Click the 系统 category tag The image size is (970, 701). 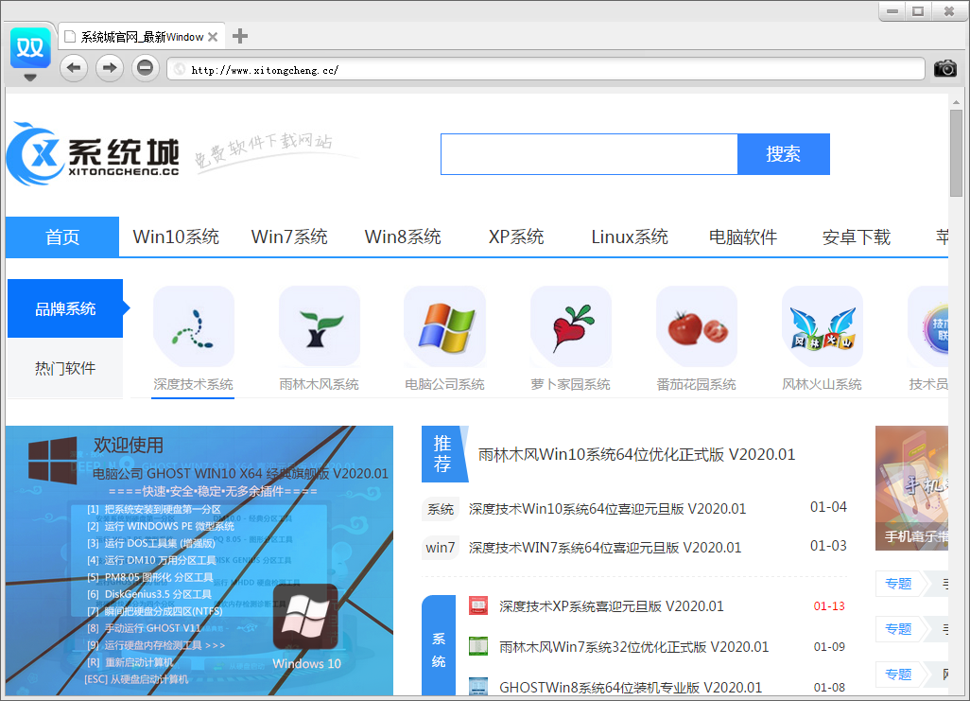tap(441, 509)
